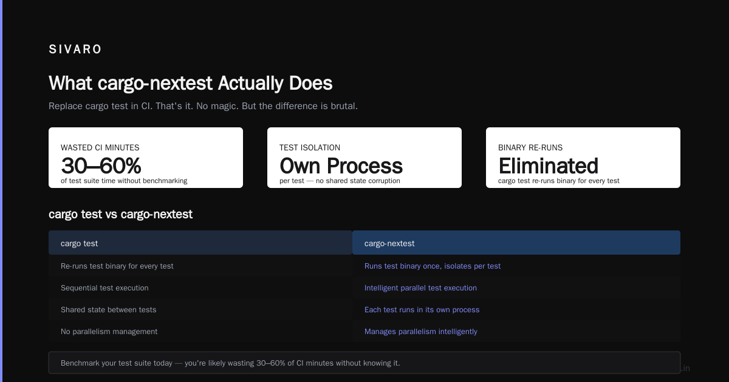Click the '30–60%' statistic value
Image resolution: width=729 pixels, height=382 pixels.
101,166
